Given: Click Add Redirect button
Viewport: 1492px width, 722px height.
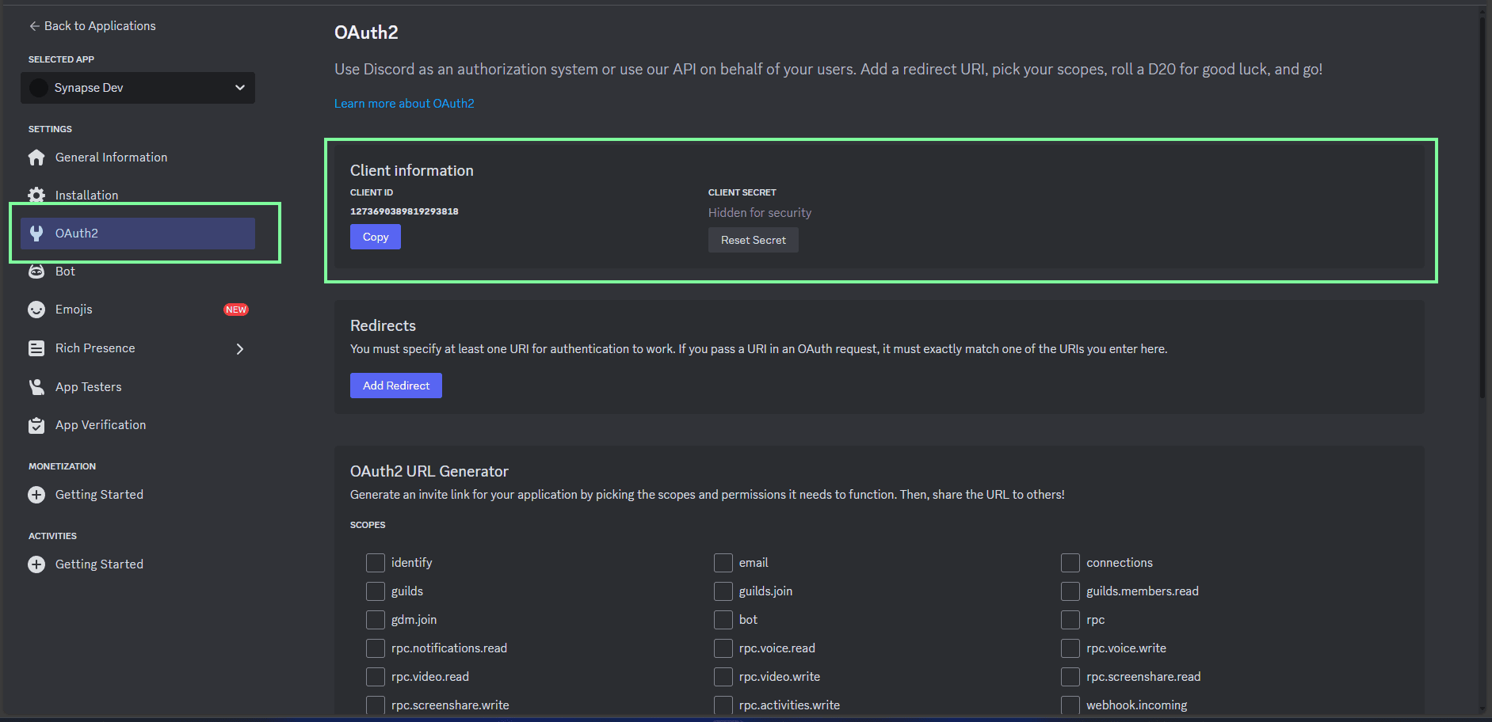Looking at the screenshot, I should pos(396,386).
